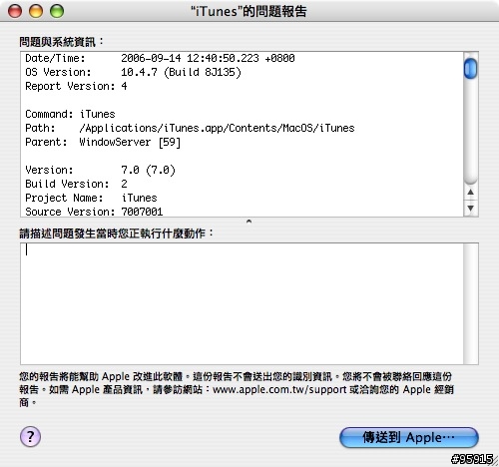The width and height of the screenshot is (499, 467).
Task: Zoom the window with the green button
Action: coord(57,11)
